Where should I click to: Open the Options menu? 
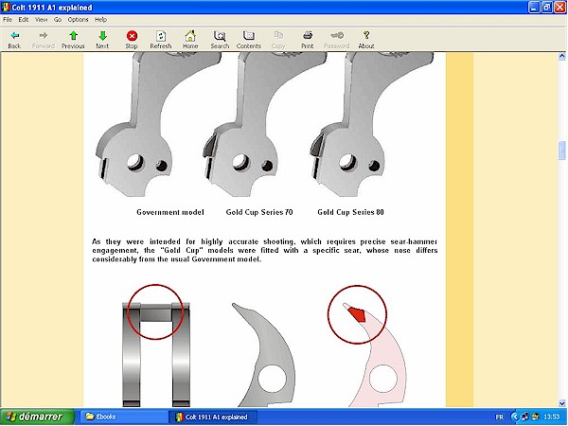[x=78, y=20]
